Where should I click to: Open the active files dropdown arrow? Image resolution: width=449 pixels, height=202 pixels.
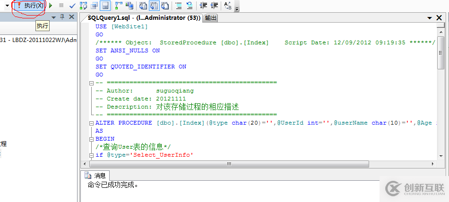(430, 18)
